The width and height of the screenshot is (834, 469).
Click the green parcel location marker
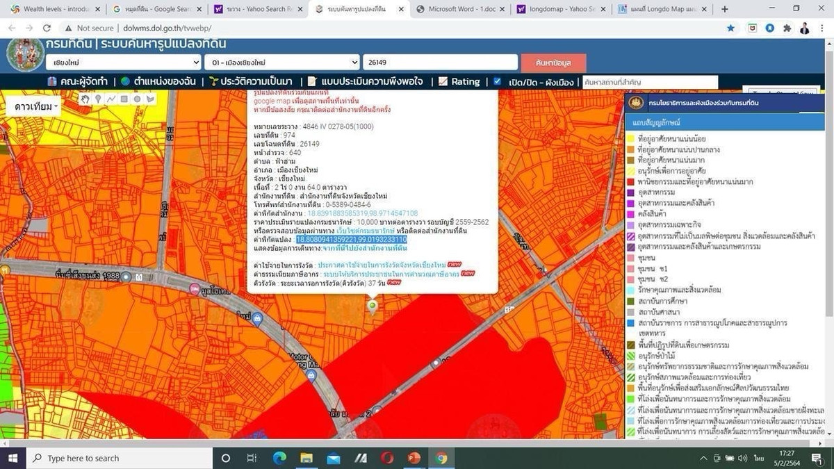373,306
